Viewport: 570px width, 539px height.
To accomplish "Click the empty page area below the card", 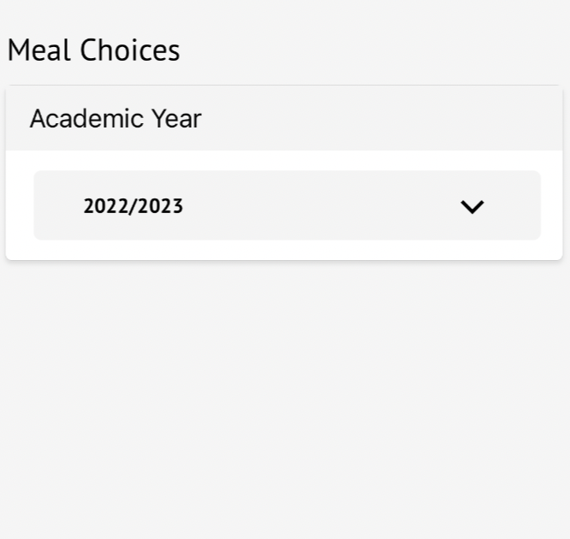I will pyautogui.click(x=285, y=394).
